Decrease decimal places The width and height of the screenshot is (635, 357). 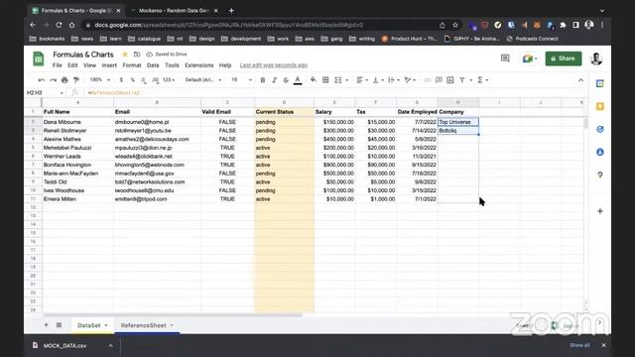pos(144,80)
